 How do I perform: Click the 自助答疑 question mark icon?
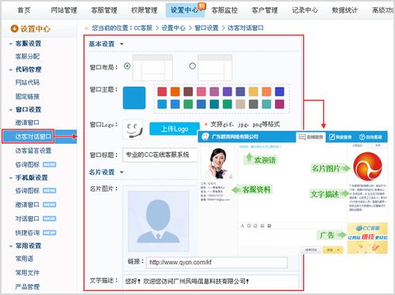pos(362,137)
